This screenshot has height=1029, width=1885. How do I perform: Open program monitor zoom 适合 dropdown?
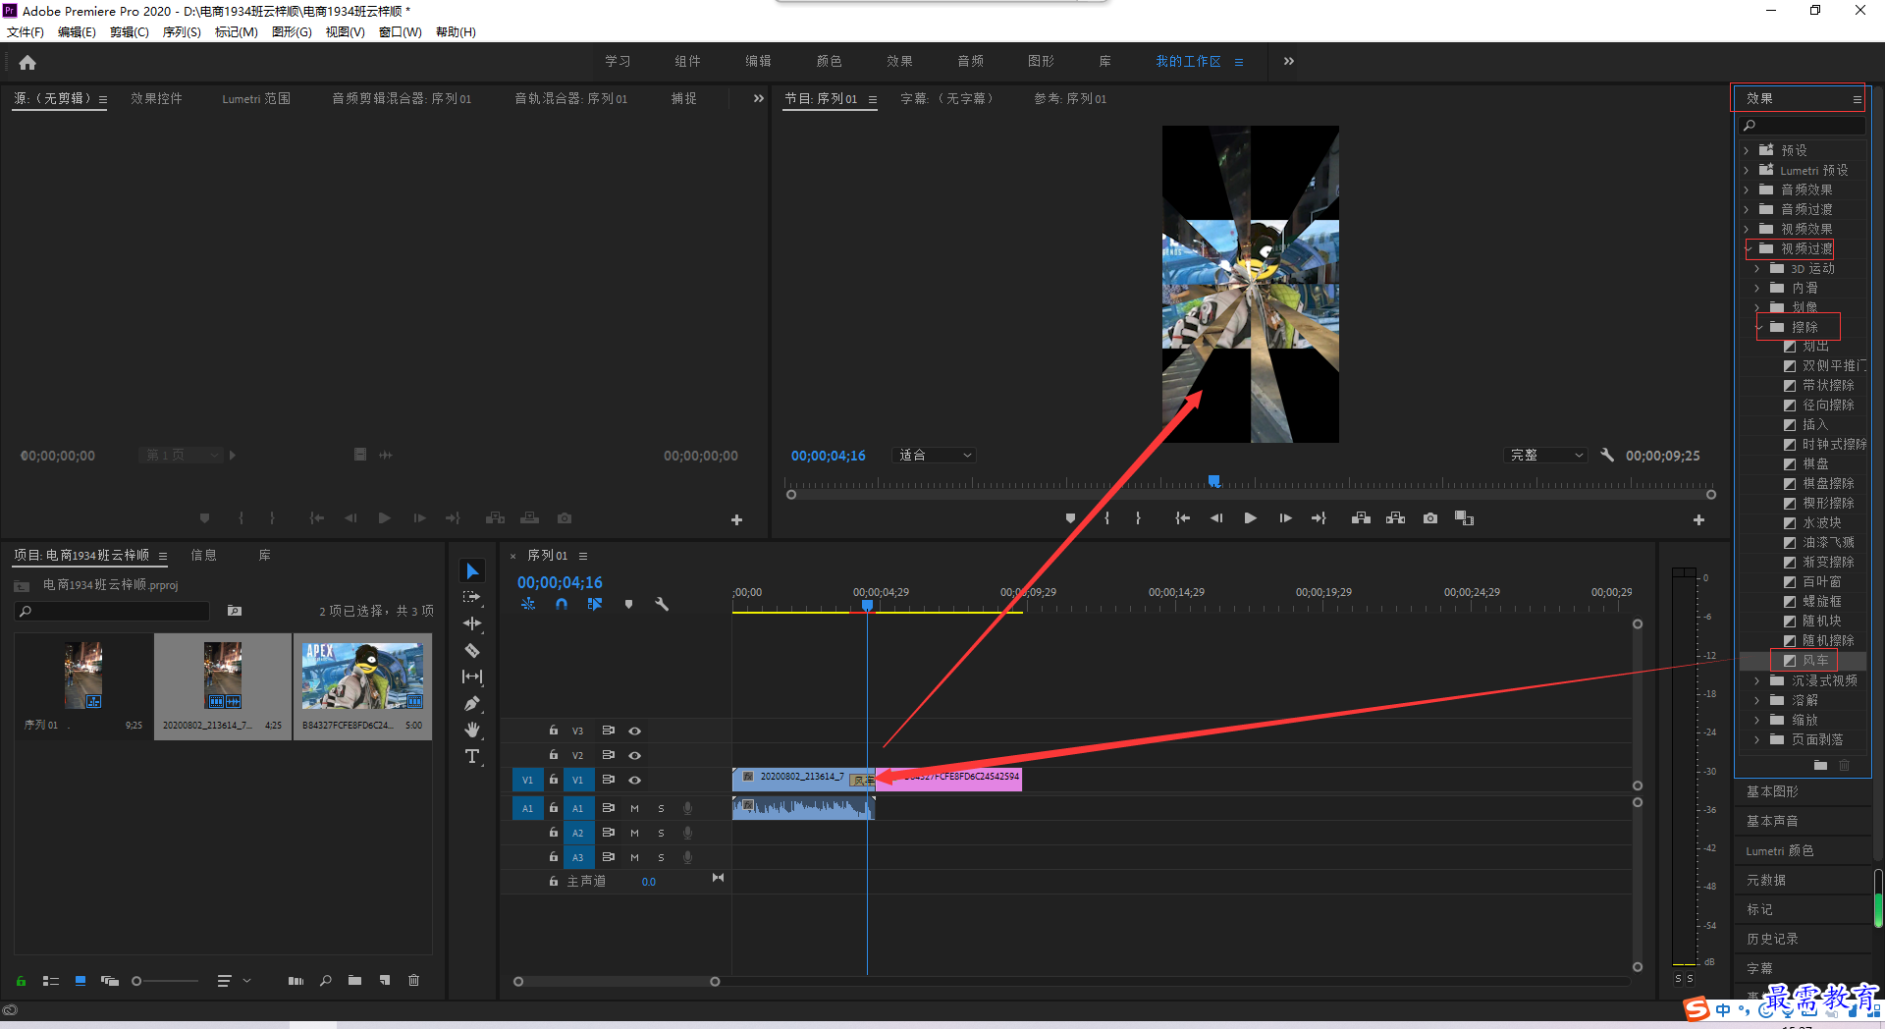(935, 456)
